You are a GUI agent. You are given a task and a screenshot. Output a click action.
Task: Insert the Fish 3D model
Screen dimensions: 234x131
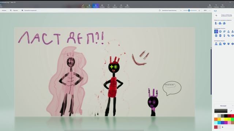point(233,44)
